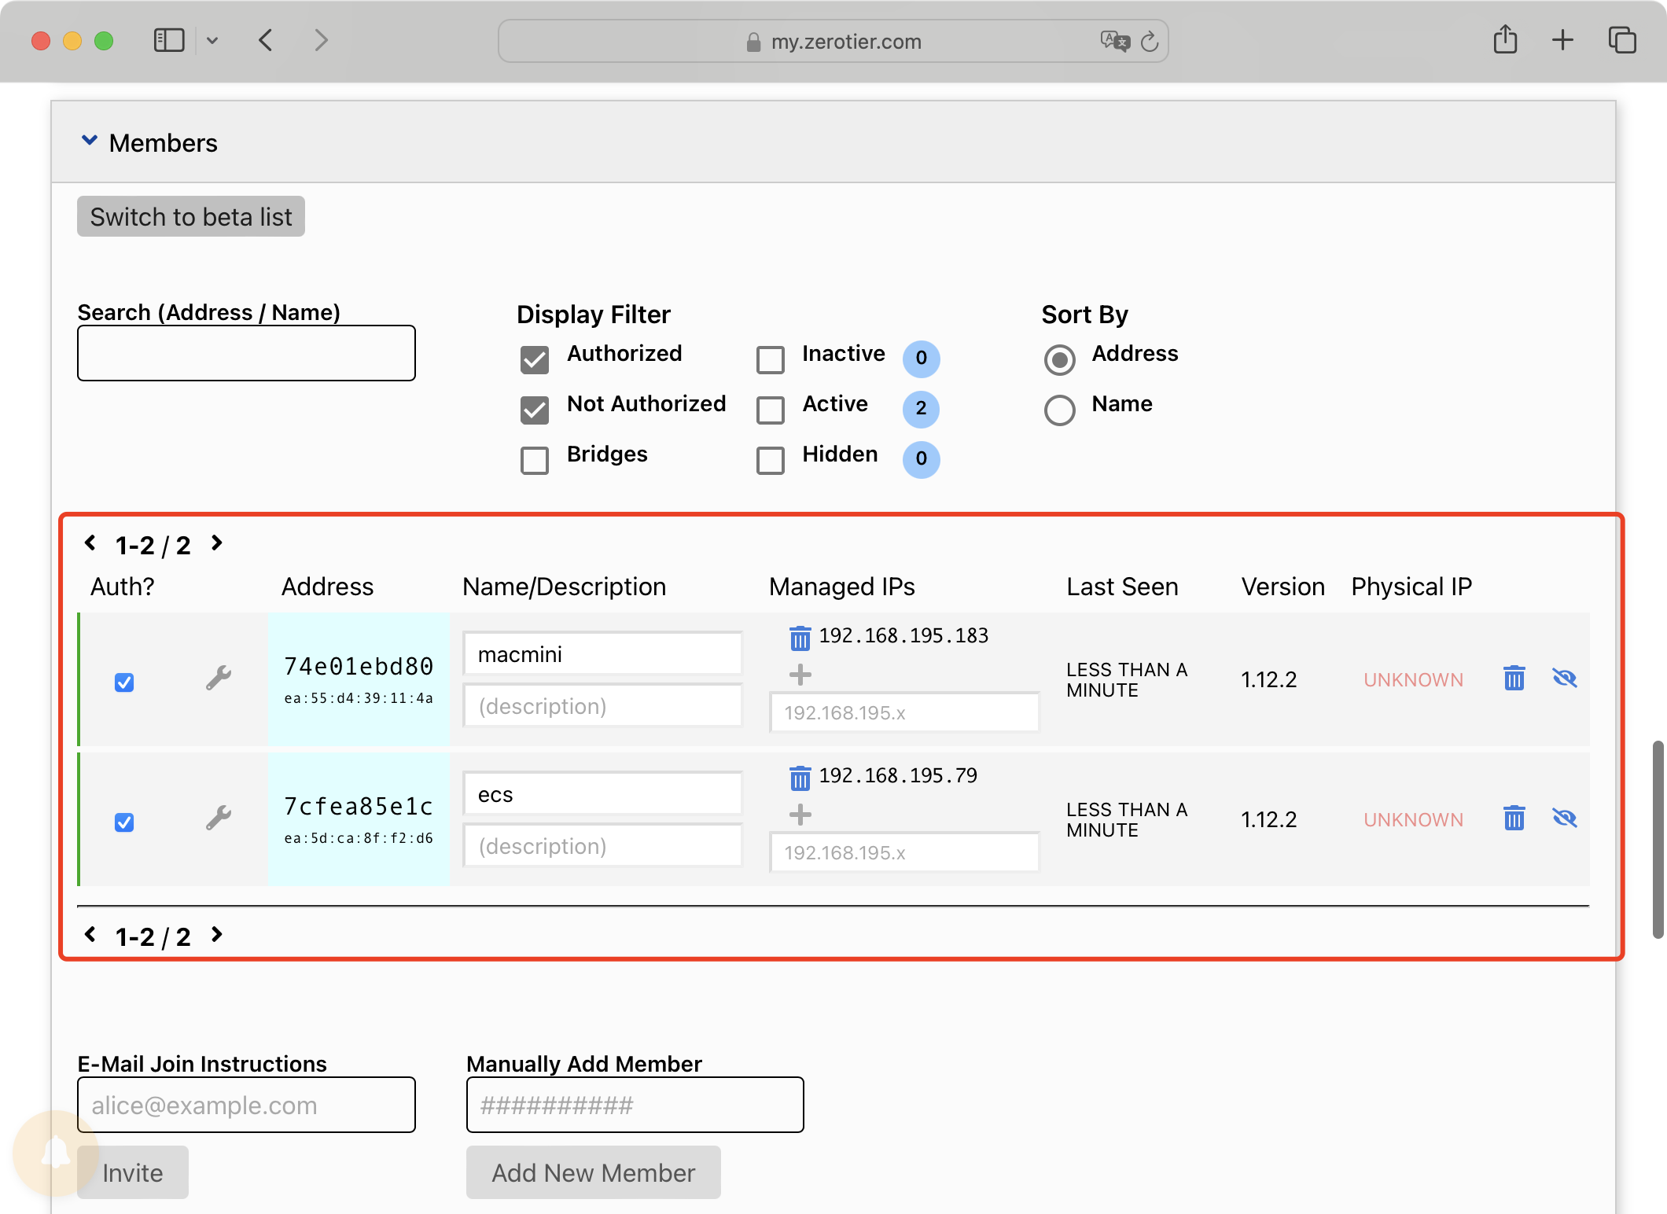Viewport: 1667px width, 1214px height.
Task: Edit the macmini name field
Action: (602, 653)
